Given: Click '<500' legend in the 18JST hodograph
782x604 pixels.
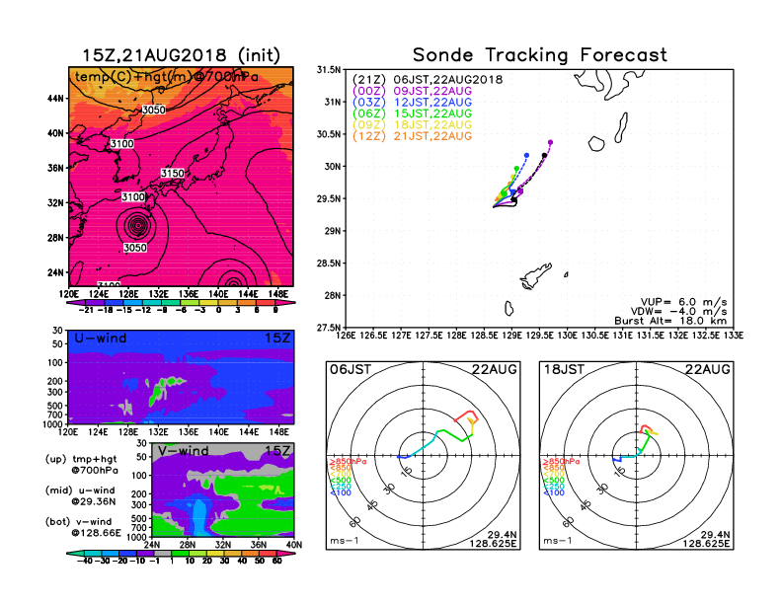Looking at the screenshot, I should click(554, 481).
